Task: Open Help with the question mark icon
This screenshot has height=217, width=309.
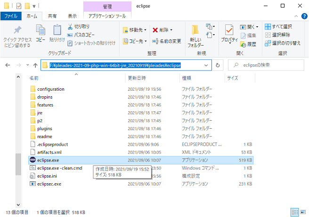Action: (304, 16)
